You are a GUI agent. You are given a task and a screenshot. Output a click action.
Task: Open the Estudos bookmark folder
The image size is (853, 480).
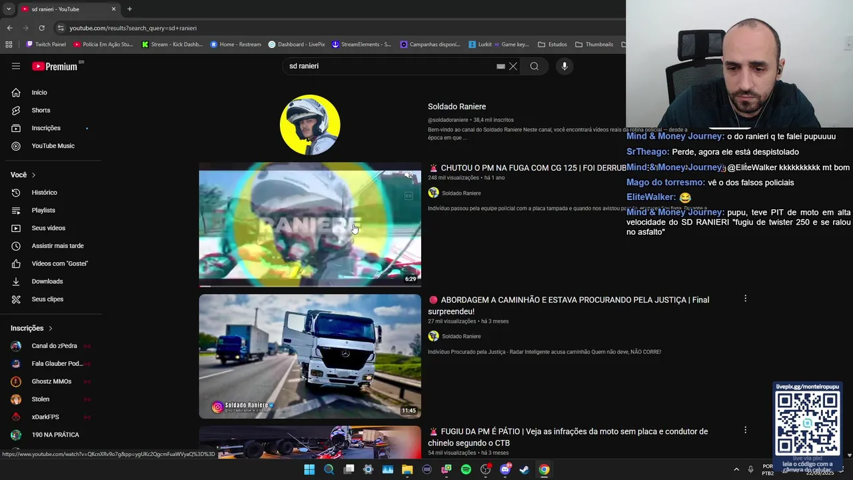(x=552, y=45)
